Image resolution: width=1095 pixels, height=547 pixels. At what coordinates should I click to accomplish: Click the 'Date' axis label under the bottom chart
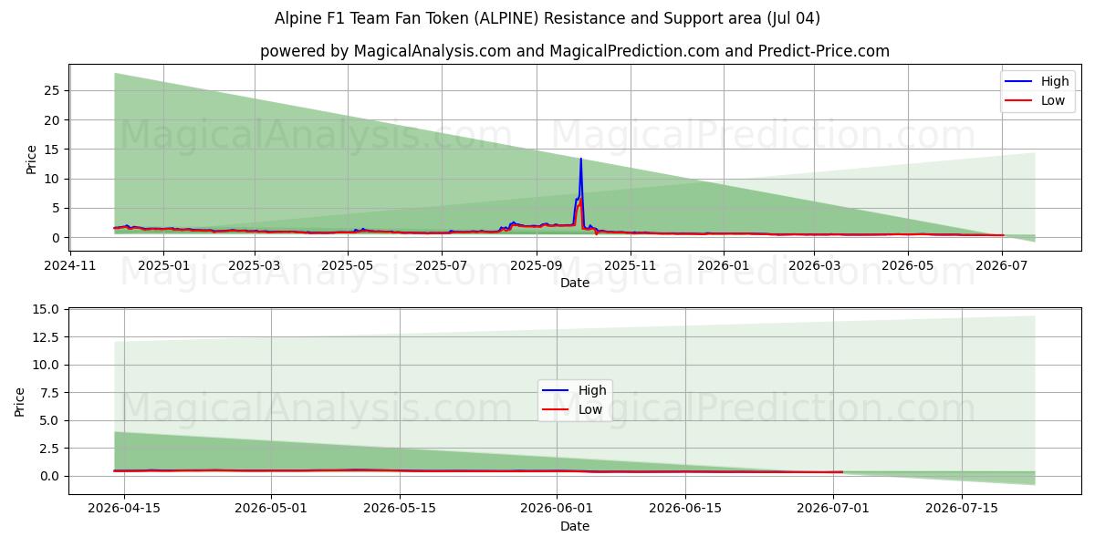575,526
